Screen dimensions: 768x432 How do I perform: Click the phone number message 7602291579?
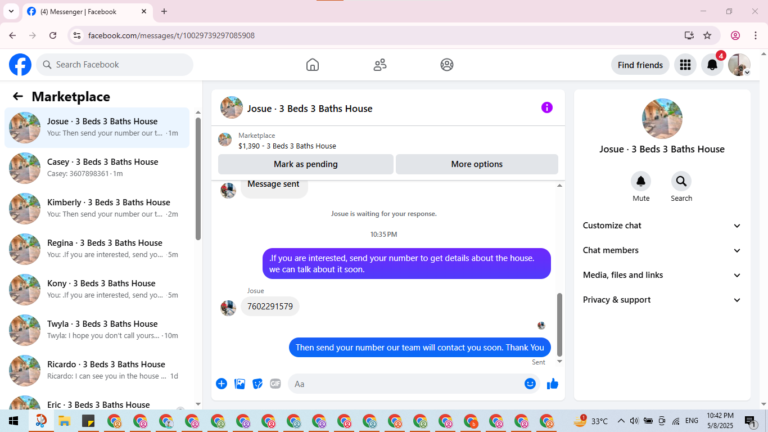tap(270, 307)
